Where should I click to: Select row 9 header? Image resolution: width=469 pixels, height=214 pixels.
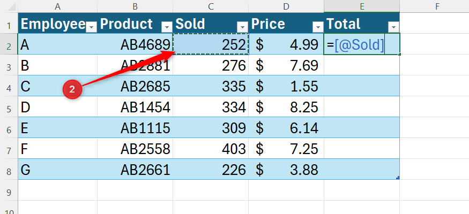click(x=9, y=190)
